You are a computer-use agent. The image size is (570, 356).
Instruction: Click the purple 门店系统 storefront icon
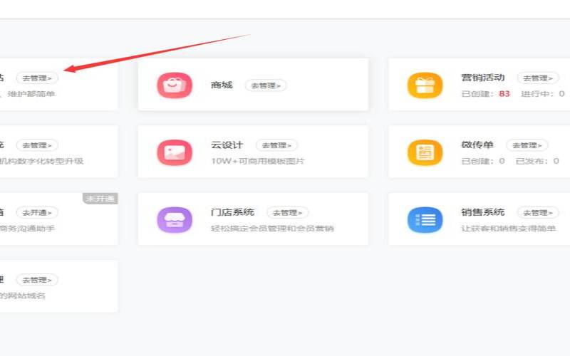tap(175, 220)
